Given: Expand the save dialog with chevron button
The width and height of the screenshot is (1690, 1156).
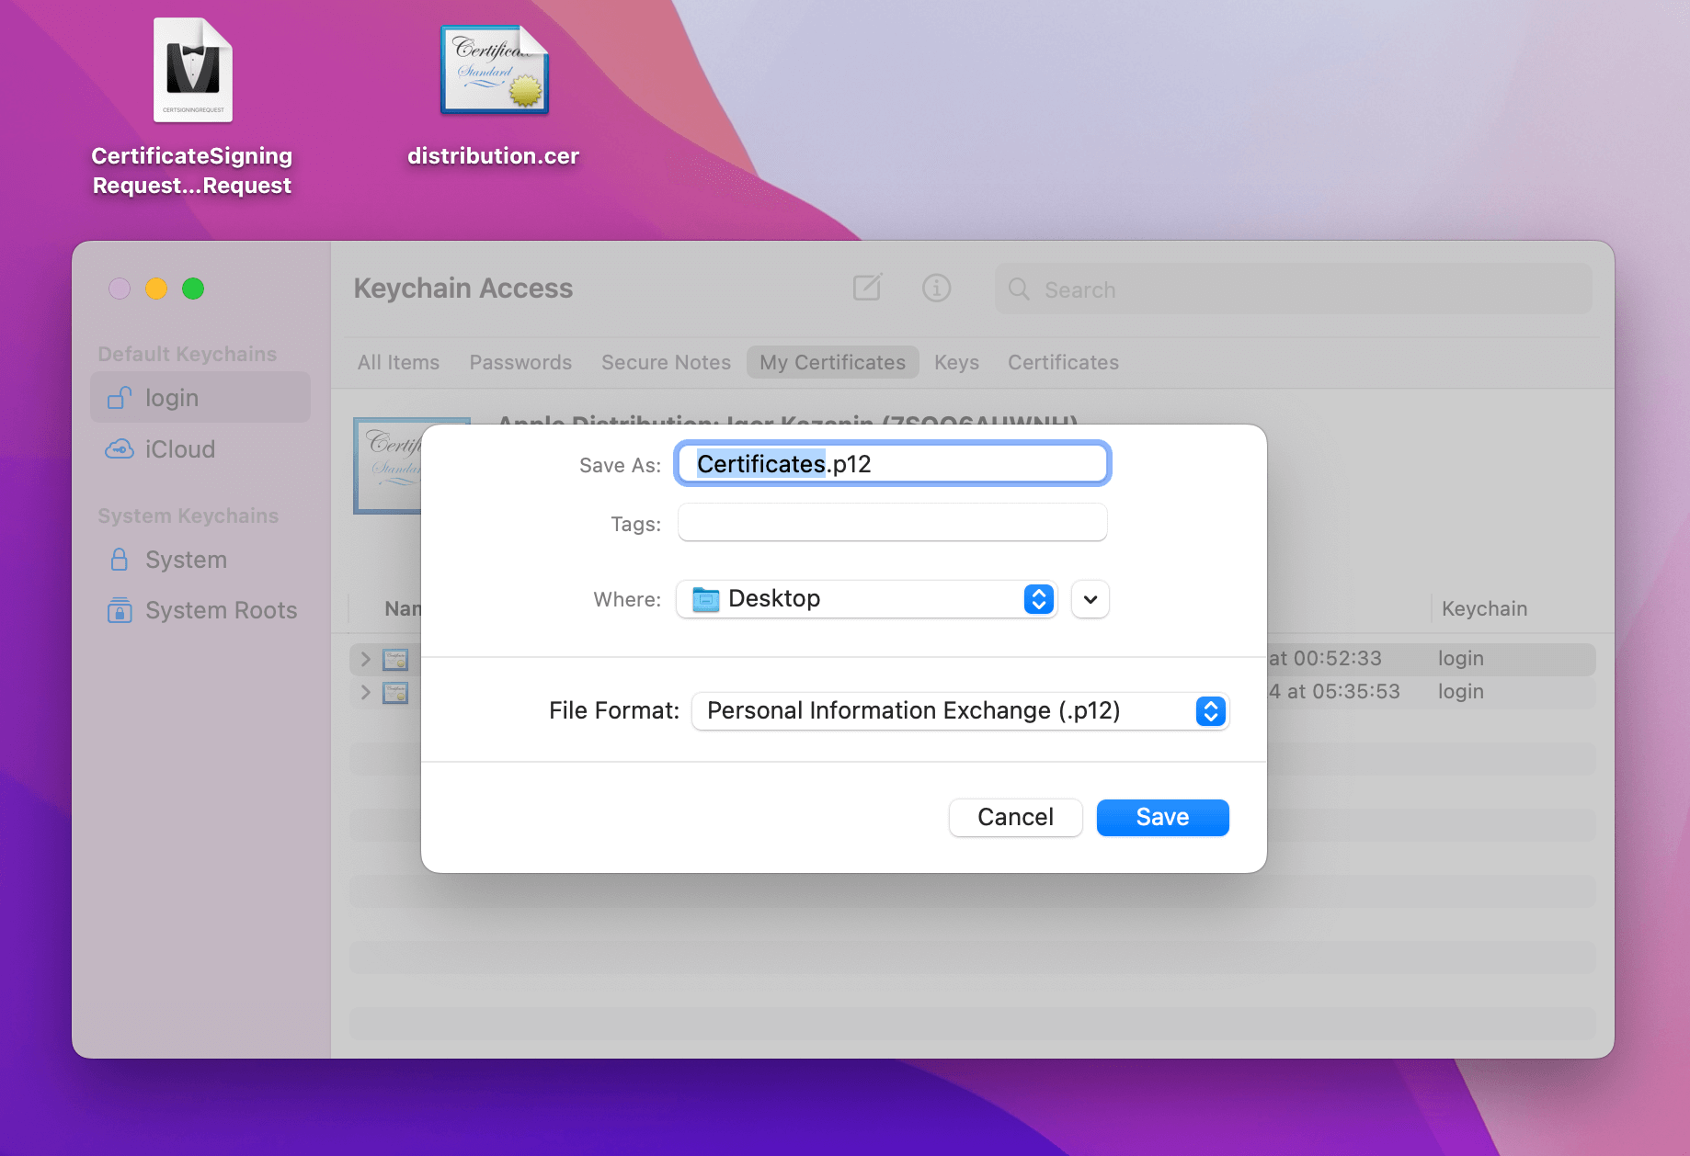Looking at the screenshot, I should pos(1091,599).
